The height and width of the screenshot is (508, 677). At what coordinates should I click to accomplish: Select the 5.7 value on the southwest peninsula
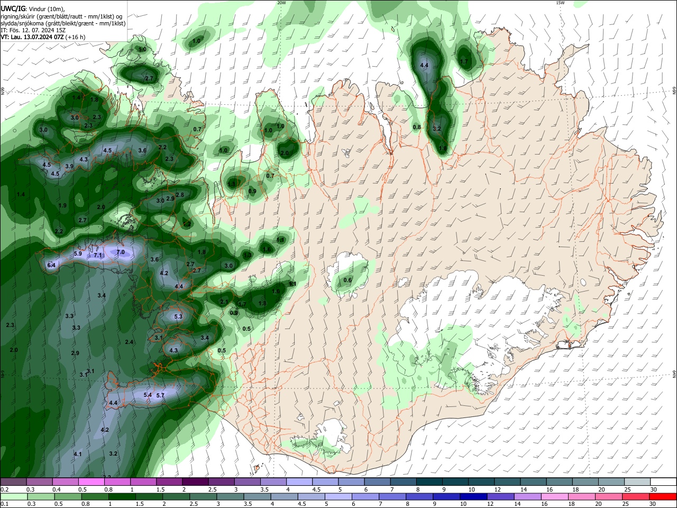tap(161, 395)
